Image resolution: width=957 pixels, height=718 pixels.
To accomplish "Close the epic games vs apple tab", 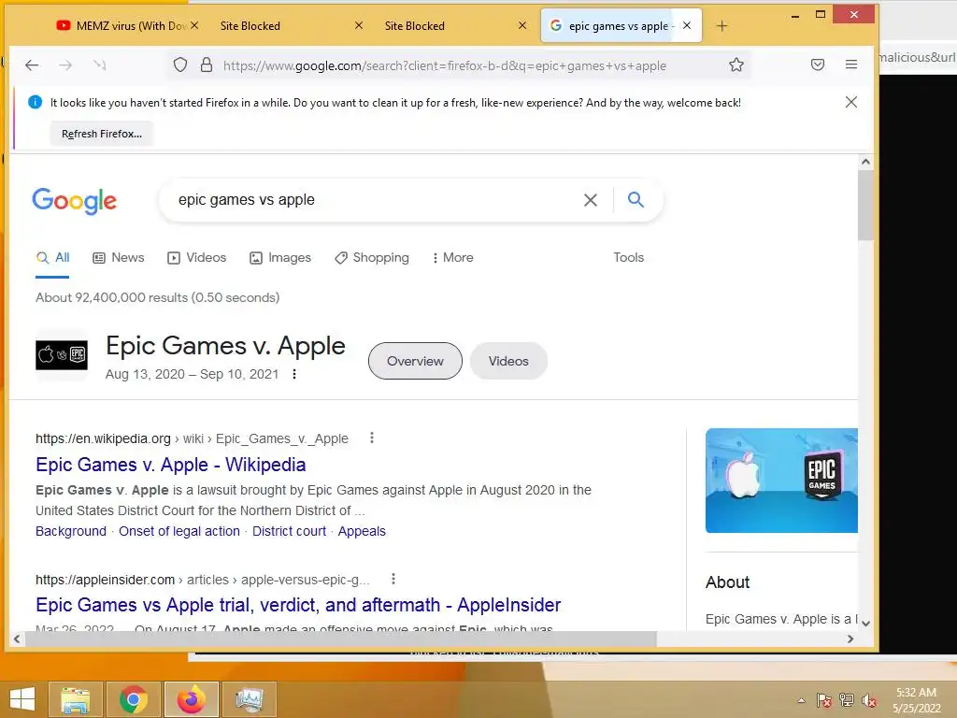I will coord(687,25).
